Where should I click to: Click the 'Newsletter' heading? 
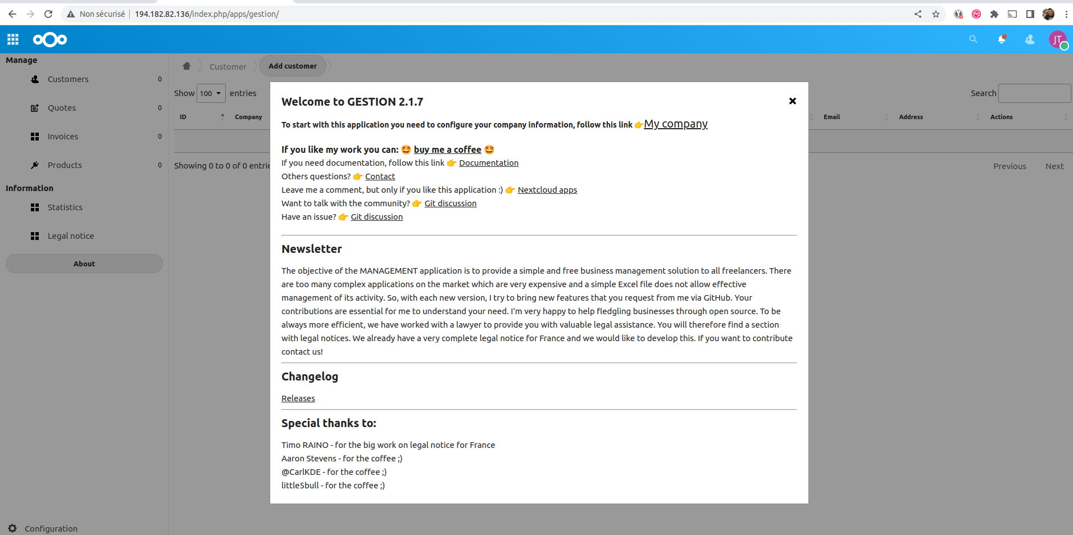pyautogui.click(x=312, y=249)
